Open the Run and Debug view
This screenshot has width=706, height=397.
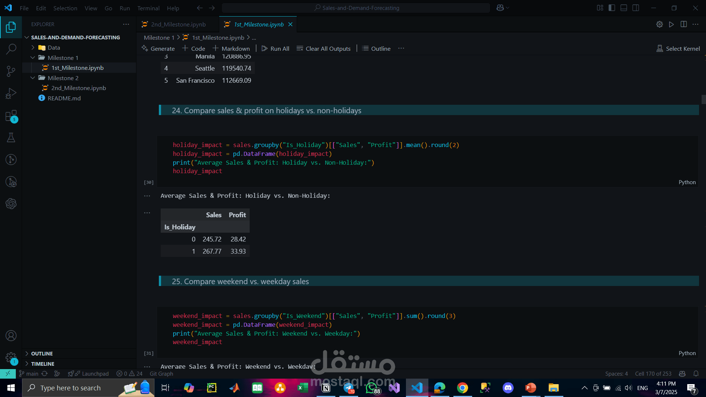point(11,93)
